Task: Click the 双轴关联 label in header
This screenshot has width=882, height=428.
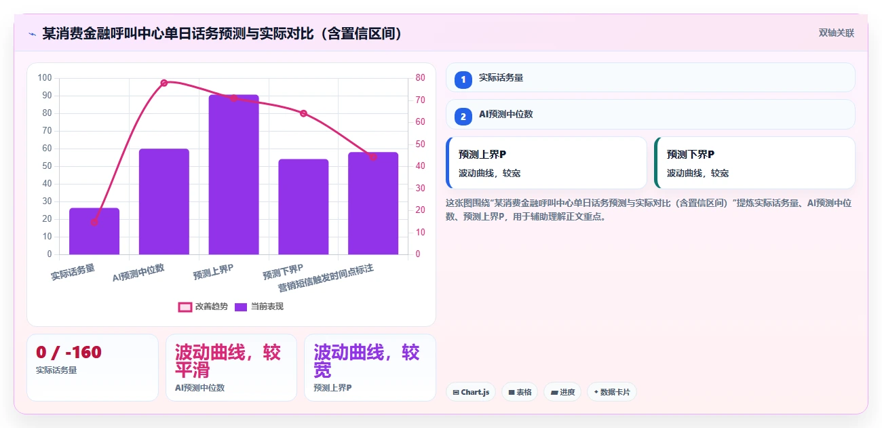Action: (837, 33)
